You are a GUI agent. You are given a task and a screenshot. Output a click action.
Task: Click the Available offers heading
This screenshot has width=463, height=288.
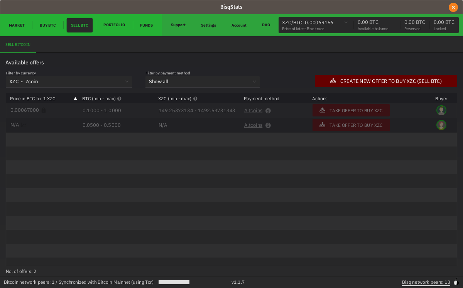pyautogui.click(x=25, y=62)
